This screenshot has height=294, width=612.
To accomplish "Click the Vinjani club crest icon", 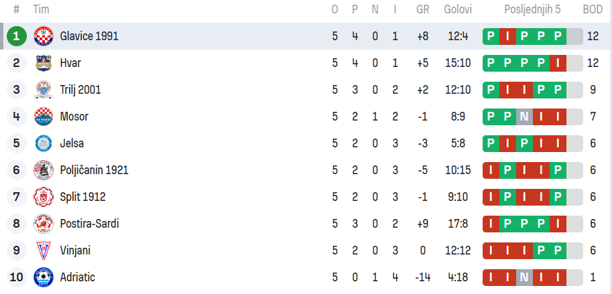I will [x=43, y=250].
